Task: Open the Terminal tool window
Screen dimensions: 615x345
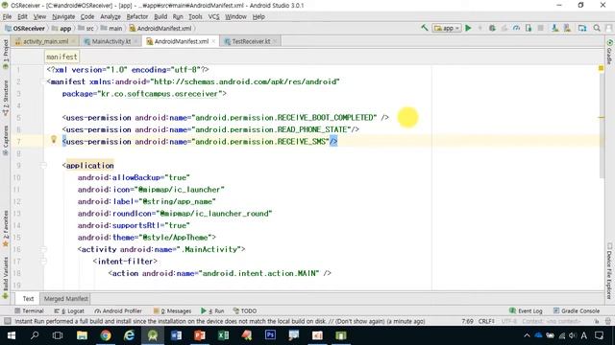Action: (x=29, y=310)
